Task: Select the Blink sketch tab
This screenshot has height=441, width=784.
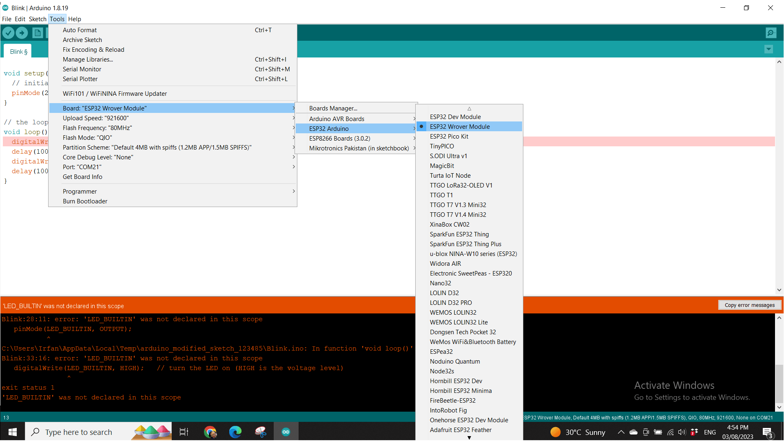Action: click(18, 52)
